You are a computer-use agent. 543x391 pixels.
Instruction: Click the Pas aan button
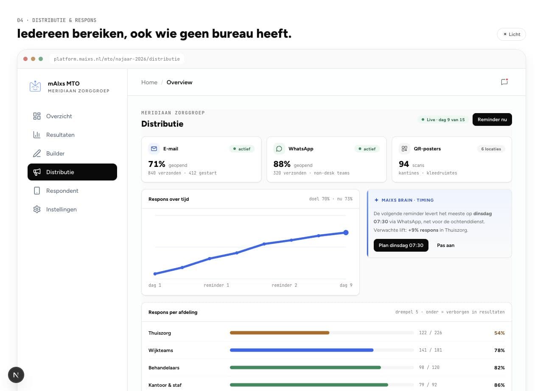click(x=445, y=245)
